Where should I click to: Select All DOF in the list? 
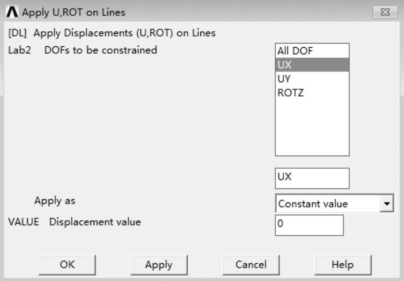pos(295,51)
